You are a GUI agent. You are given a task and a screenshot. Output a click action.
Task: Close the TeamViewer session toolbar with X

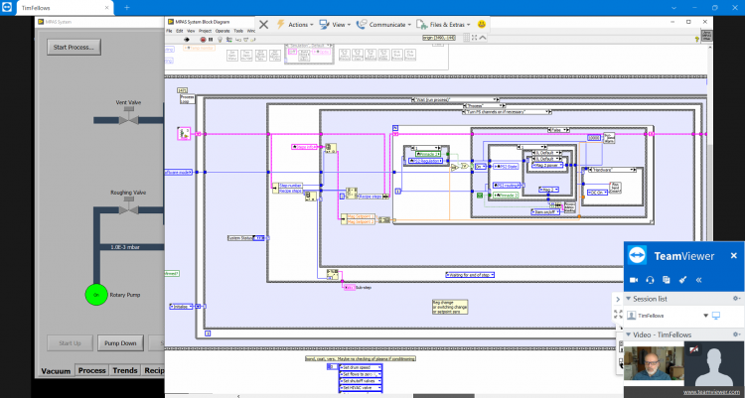263,24
